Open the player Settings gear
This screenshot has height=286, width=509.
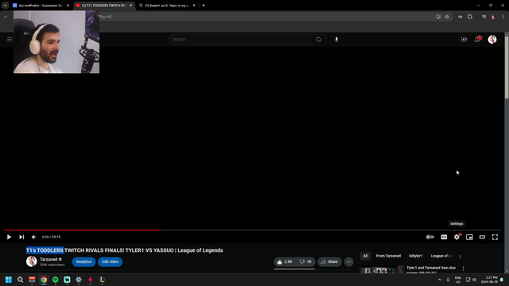coord(457,237)
